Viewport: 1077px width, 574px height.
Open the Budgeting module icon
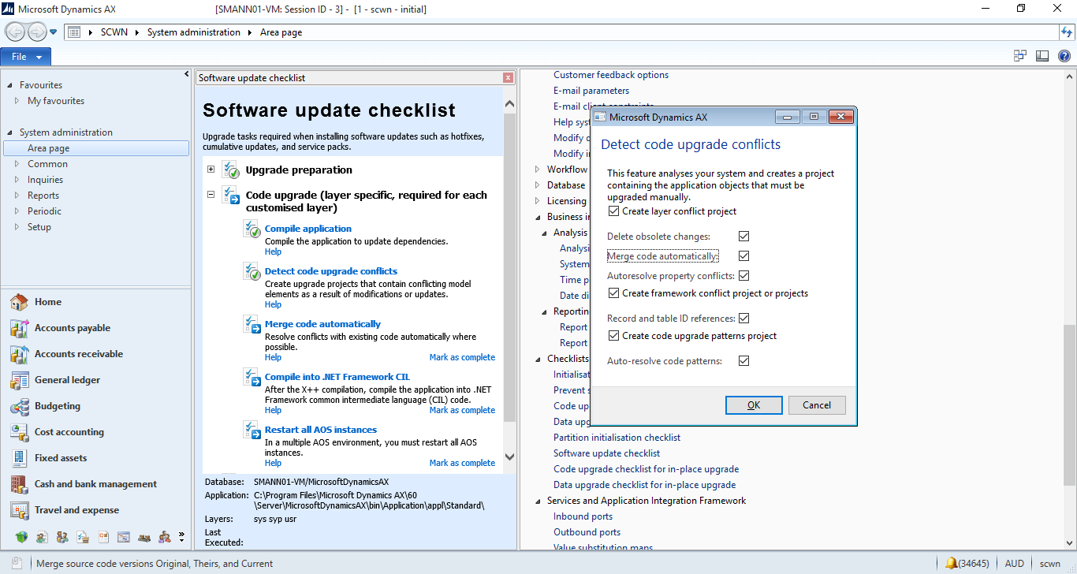click(20, 406)
